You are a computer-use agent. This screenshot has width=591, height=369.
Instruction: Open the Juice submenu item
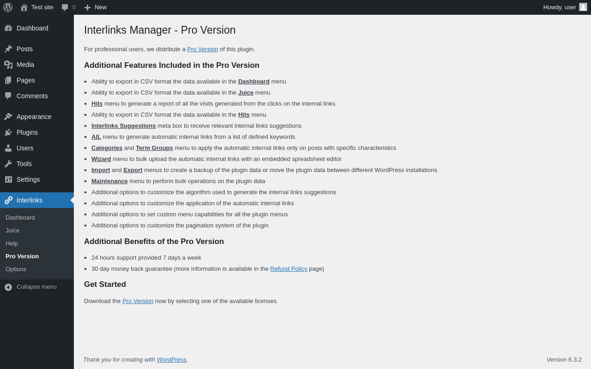pos(12,231)
